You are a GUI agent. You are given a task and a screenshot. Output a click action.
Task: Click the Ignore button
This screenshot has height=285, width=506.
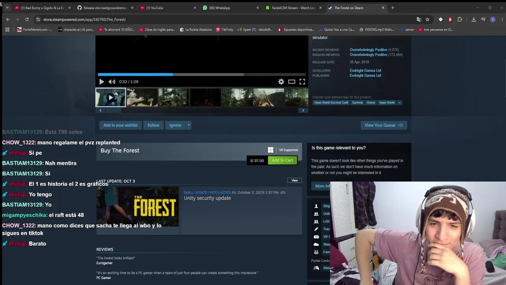(175, 125)
